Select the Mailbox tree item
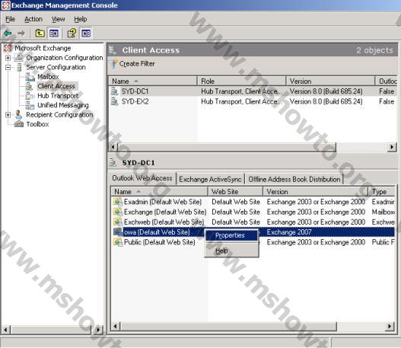The width and height of the screenshot is (401, 348). click(48, 77)
